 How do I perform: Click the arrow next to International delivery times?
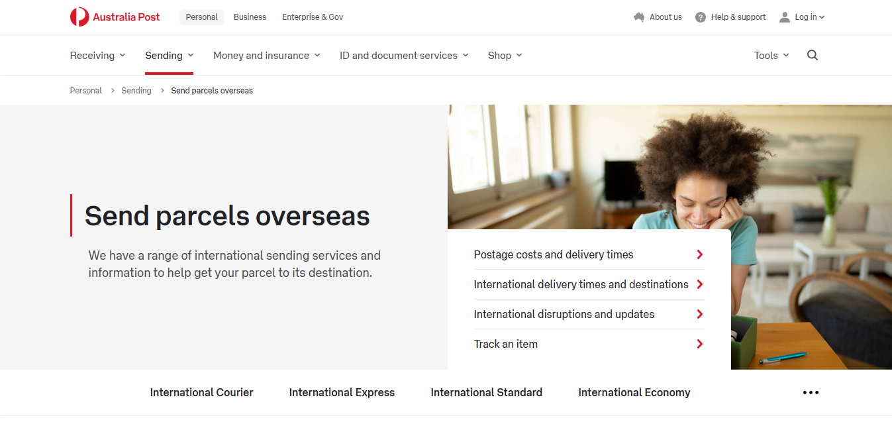[699, 284]
